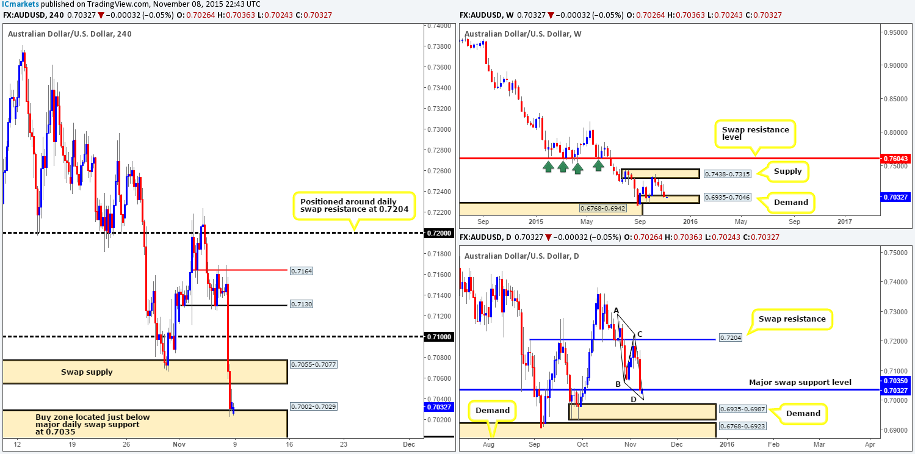This screenshot has width=915, height=454.
Task: Click the 'Positioned around daily swap resistance' callout
Action: point(353,206)
